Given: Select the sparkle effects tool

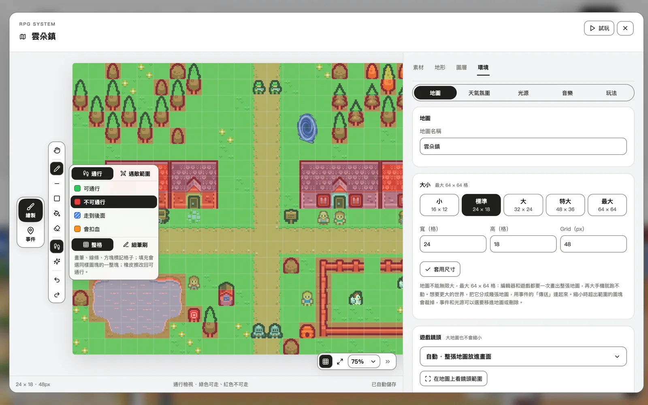Looking at the screenshot, I should 57,261.
